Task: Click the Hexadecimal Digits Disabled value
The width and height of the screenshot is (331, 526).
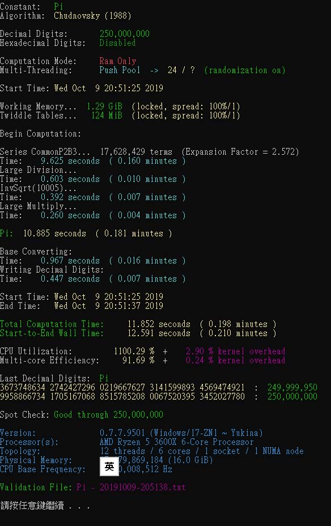Action: pos(117,43)
